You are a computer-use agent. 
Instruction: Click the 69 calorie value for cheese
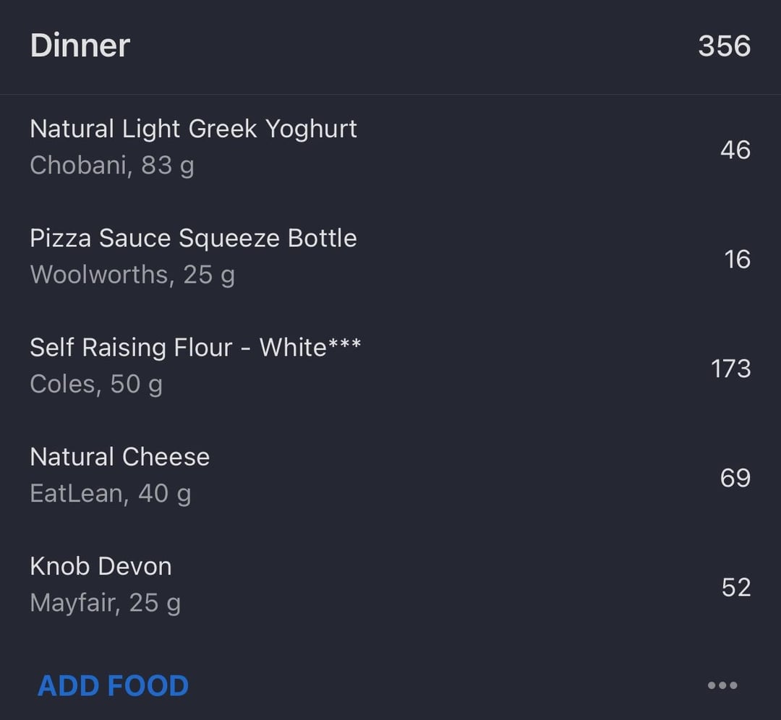[735, 478]
